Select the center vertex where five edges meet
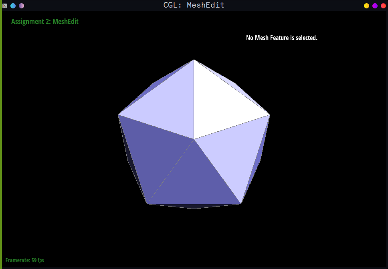388x269 pixels. (x=194, y=139)
